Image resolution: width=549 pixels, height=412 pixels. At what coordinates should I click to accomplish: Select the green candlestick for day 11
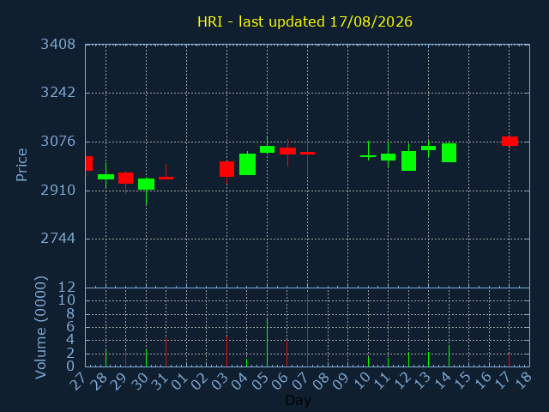point(389,157)
